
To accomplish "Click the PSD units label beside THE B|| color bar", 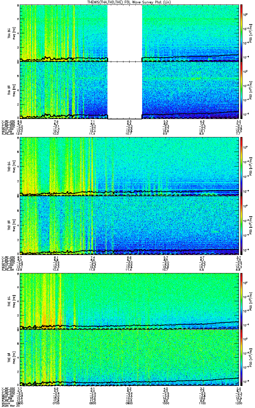I will 251,357.
